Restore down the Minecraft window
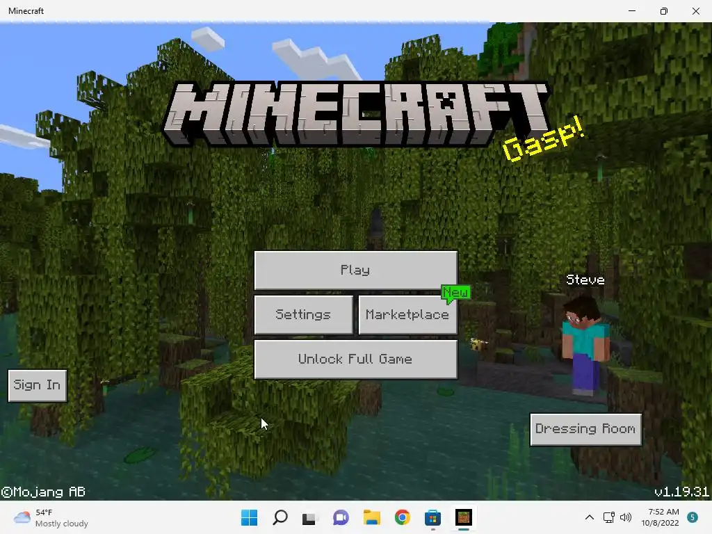This screenshot has width=712, height=534. (x=664, y=11)
